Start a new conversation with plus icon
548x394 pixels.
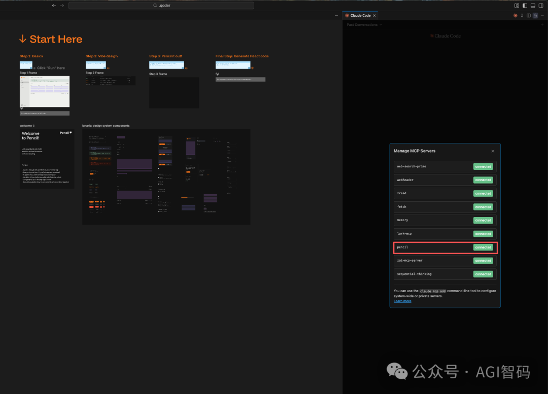click(x=542, y=24)
